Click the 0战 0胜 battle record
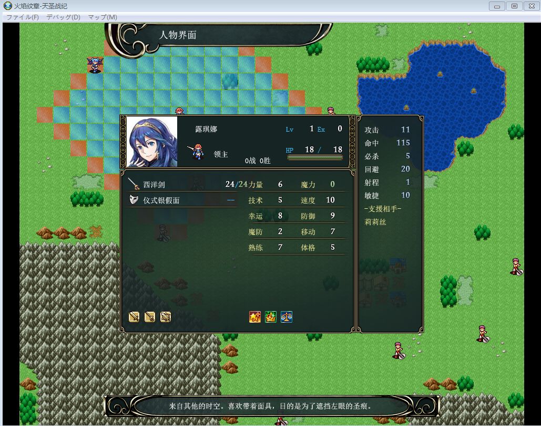The height and width of the screenshot is (426, 541). 258,161
